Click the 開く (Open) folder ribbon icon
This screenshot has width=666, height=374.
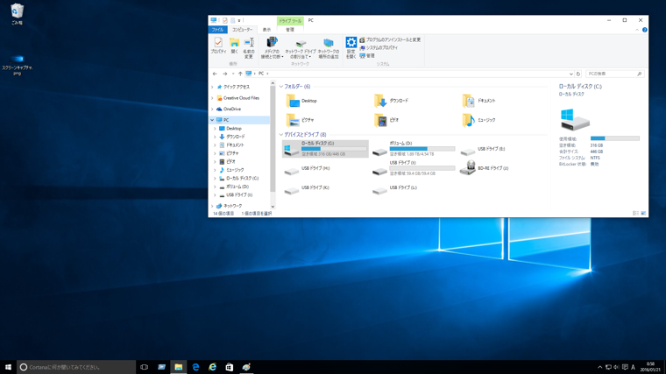coord(234,46)
